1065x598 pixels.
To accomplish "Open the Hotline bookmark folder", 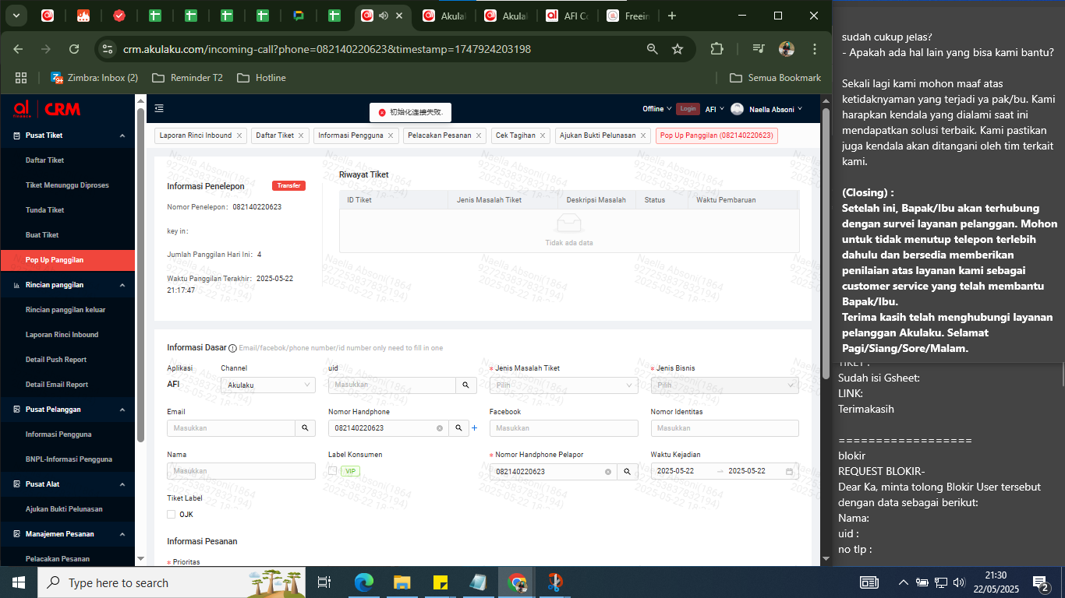I will coord(261,78).
